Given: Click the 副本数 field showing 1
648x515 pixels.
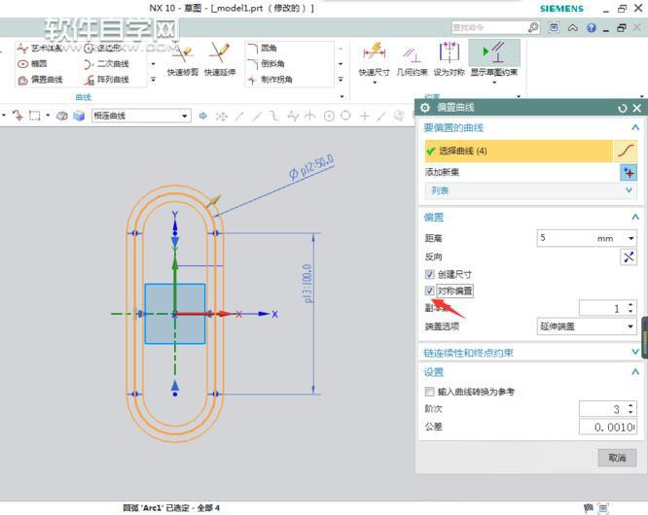Looking at the screenshot, I should pyautogui.click(x=603, y=308).
